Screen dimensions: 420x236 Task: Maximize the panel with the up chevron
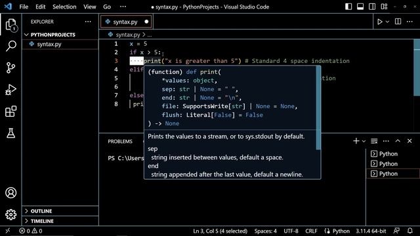click(398, 141)
